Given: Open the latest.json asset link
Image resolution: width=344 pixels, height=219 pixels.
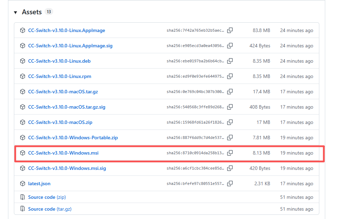Looking at the screenshot, I should coord(39,183).
